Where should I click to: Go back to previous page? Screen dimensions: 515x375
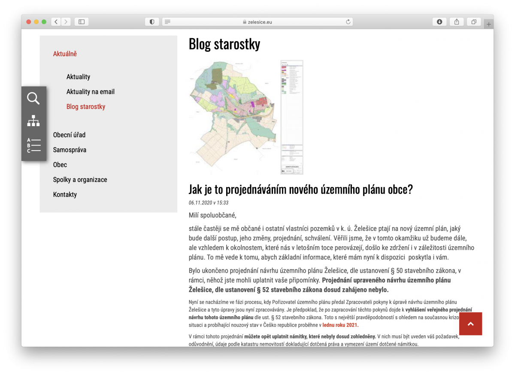[x=56, y=22]
